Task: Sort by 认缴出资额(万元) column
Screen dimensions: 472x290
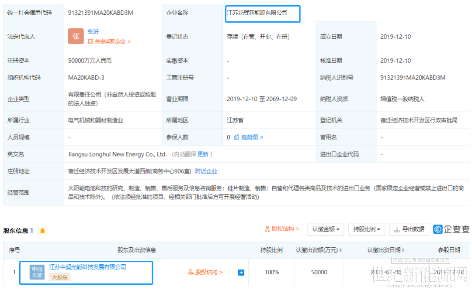Action: point(319,250)
